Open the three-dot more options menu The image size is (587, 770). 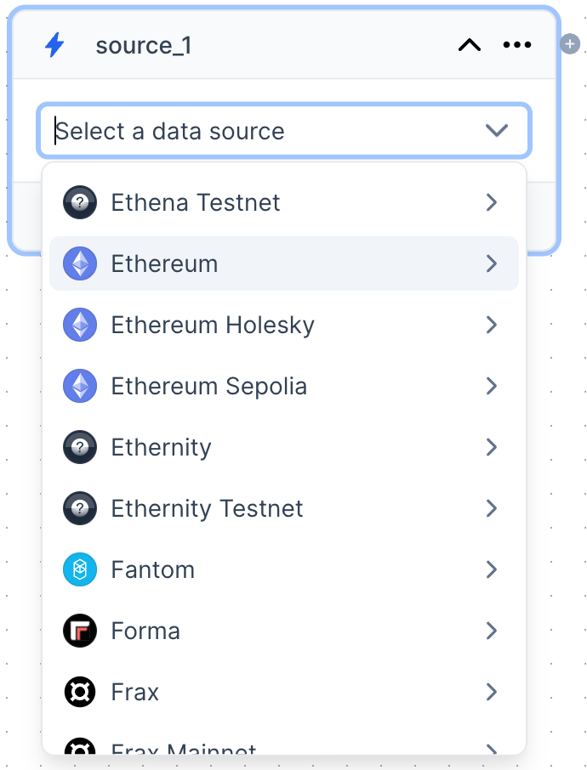pos(517,45)
